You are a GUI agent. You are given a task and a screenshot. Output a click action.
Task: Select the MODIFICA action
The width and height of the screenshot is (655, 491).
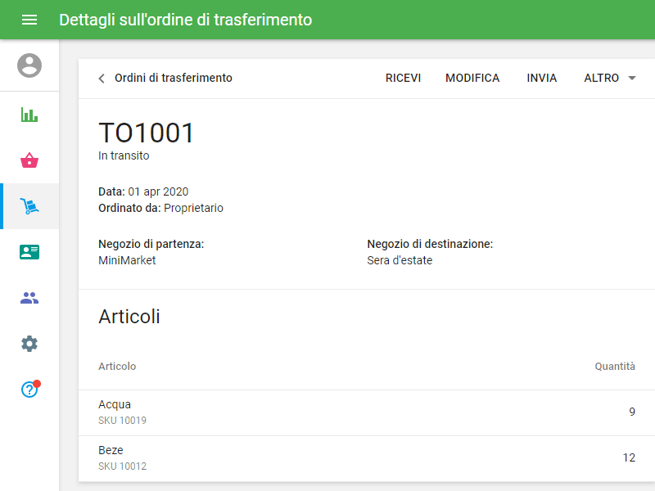[x=472, y=78]
